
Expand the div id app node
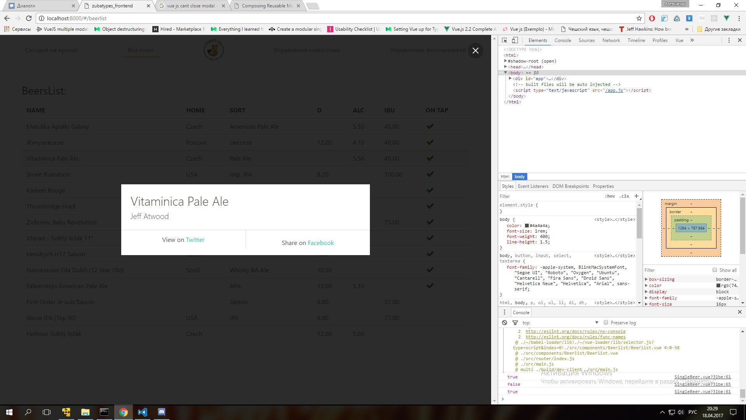(510, 79)
